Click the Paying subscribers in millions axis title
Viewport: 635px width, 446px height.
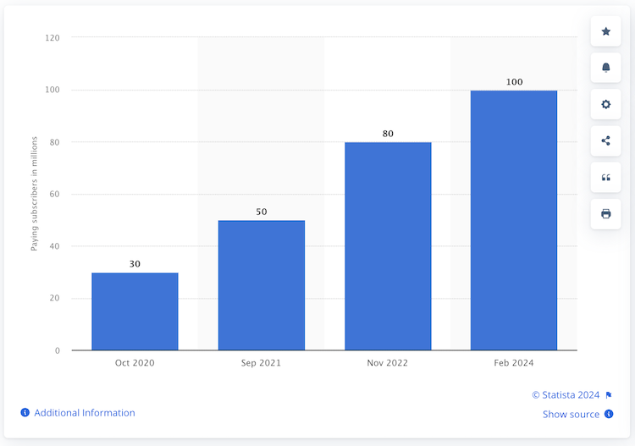35,194
